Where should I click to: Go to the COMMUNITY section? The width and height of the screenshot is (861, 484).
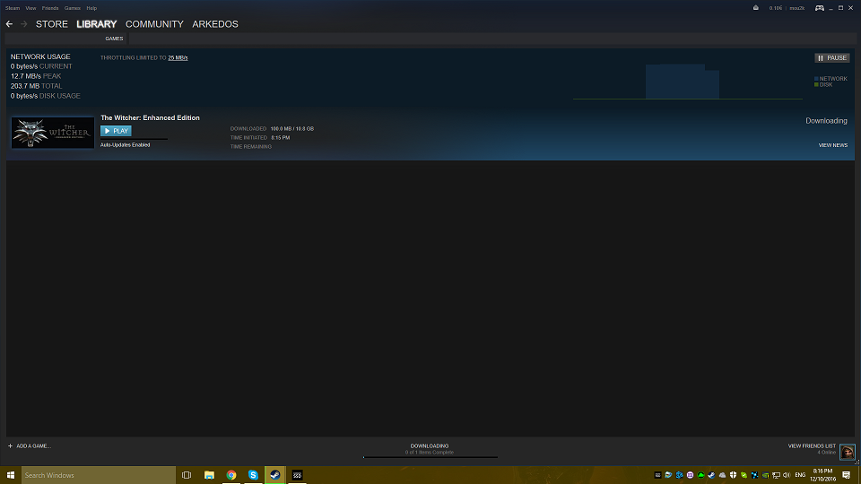click(154, 24)
